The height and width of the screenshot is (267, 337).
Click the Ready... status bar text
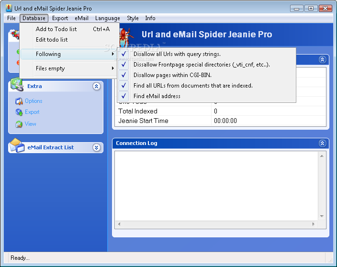coord(20,258)
